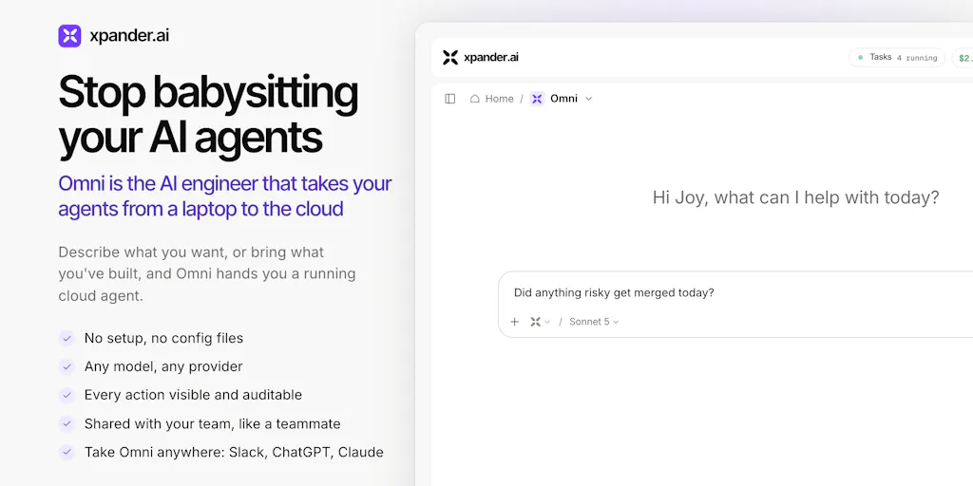Expand chevron next to agent selector icon
The width and height of the screenshot is (973, 486).
coord(547,323)
